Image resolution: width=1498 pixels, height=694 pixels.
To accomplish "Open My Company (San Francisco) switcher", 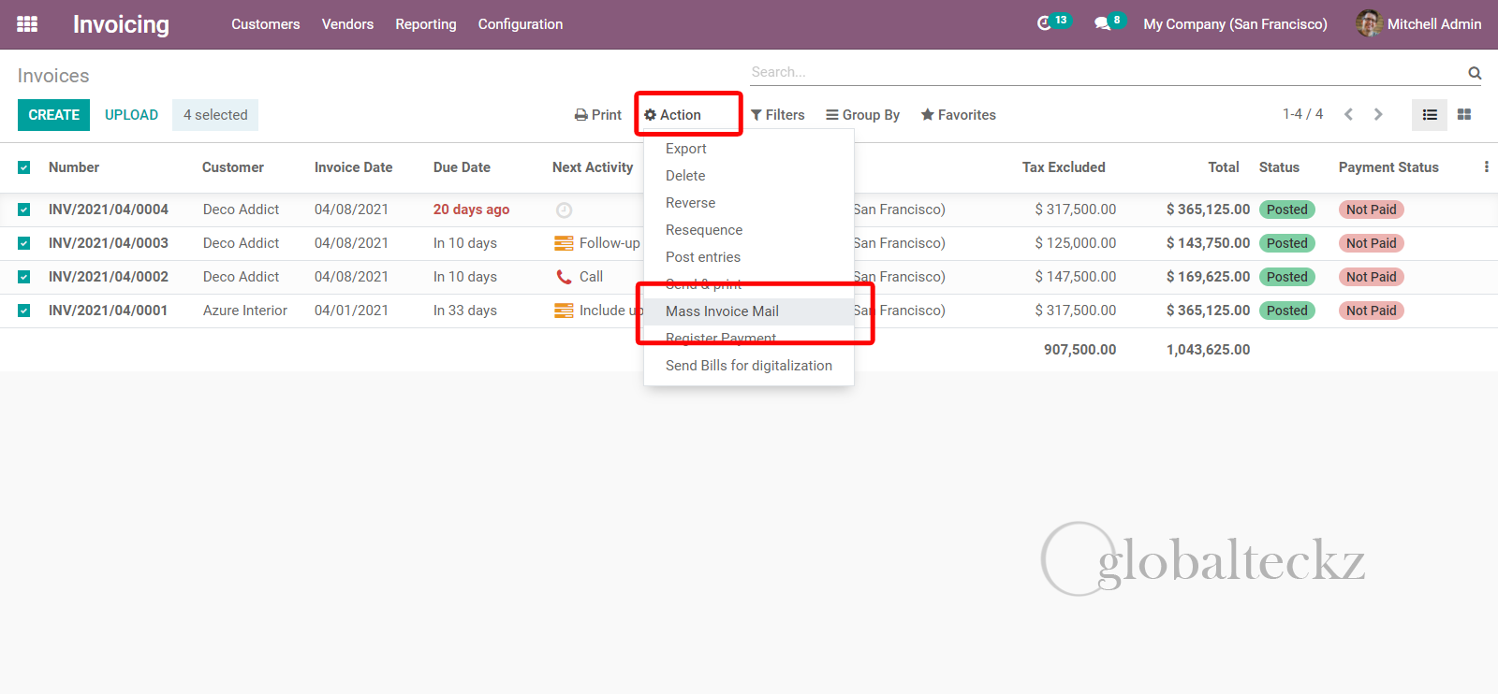I will (1235, 24).
